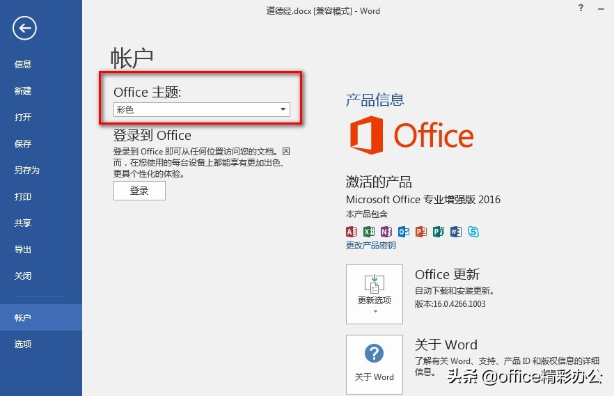Click 保存 in the sidebar
Image resolution: width=614 pixels, height=396 pixels.
click(x=23, y=143)
